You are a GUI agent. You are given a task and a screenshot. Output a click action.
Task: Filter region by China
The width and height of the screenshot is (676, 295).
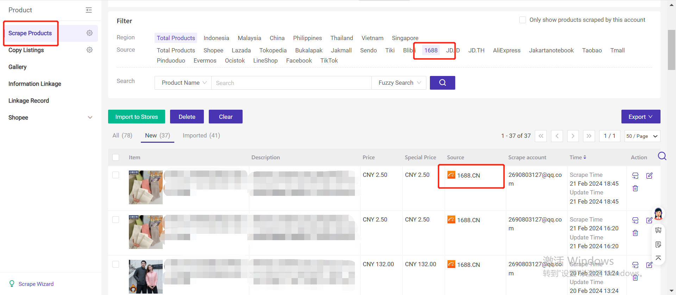click(x=277, y=38)
